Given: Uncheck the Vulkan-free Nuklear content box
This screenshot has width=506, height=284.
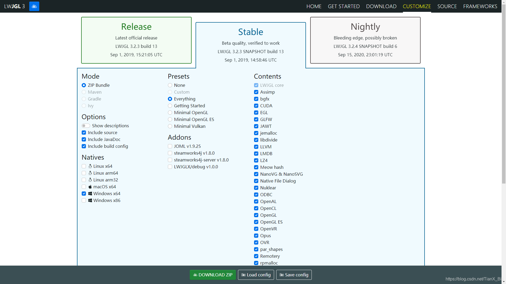Looking at the screenshot, I should point(256,188).
